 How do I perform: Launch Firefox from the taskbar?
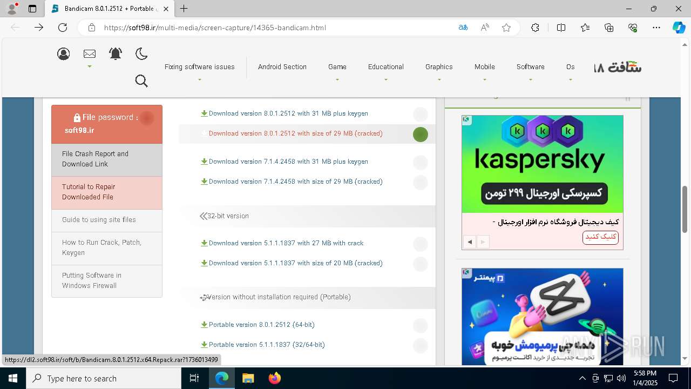[x=275, y=378]
